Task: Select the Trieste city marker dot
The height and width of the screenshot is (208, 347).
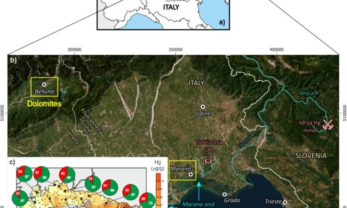Action: point(285,202)
